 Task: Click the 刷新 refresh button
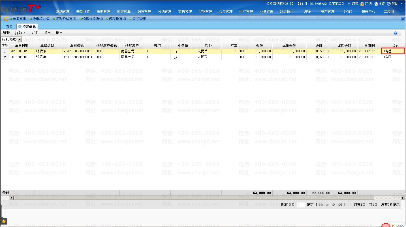(6, 33)
